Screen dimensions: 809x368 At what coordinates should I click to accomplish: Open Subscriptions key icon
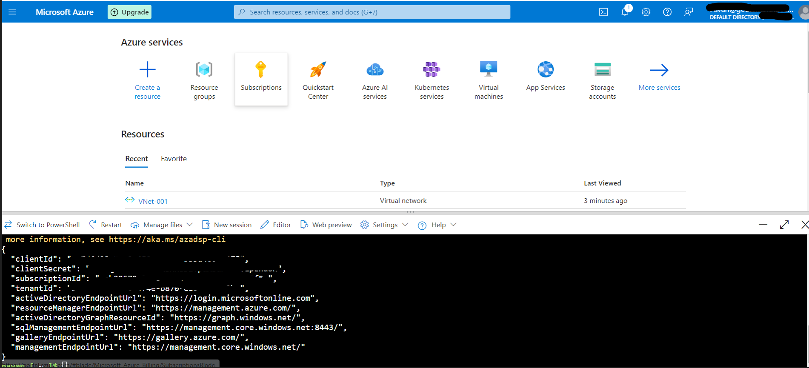coord(261,70)
